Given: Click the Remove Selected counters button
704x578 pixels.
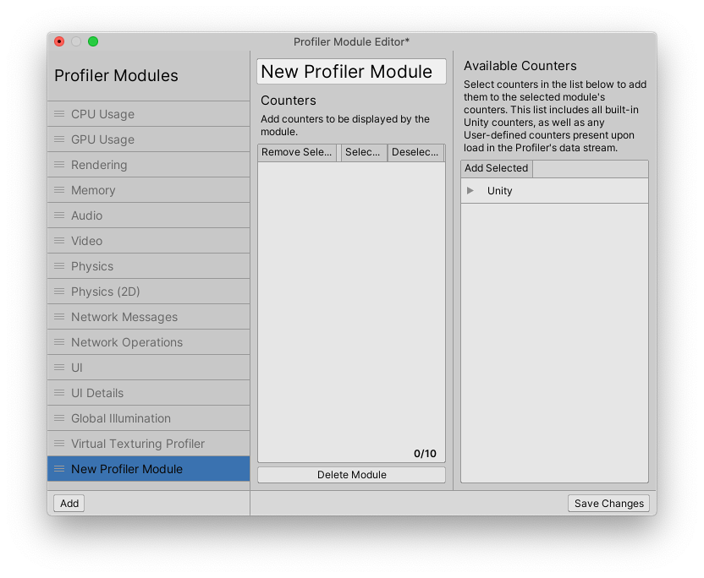Looking at the screenshot, I should (297, 153).
